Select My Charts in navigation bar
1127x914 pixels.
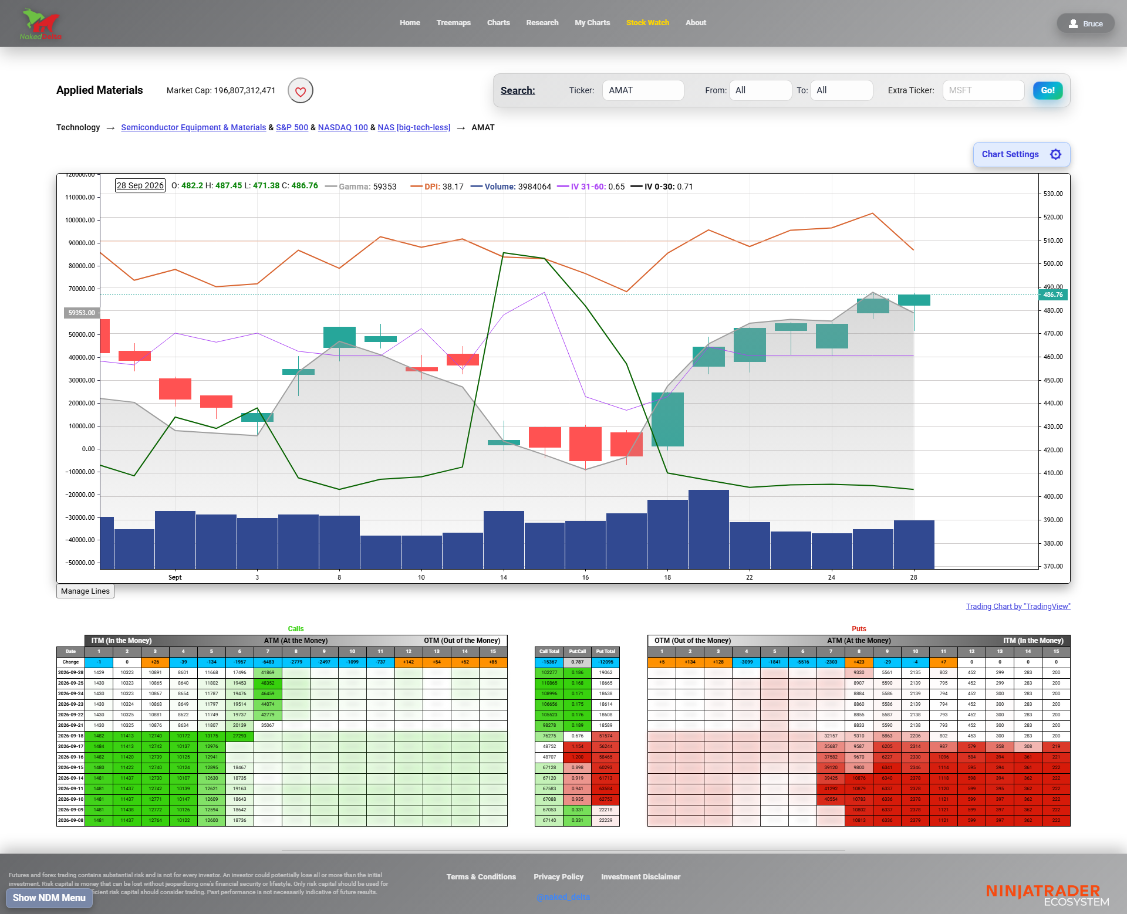pyautogui.click(x=592, y=23)
